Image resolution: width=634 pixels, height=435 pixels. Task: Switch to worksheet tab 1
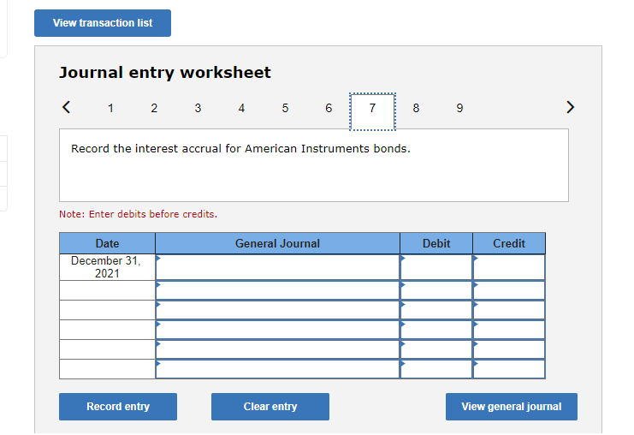click(110, 108)
